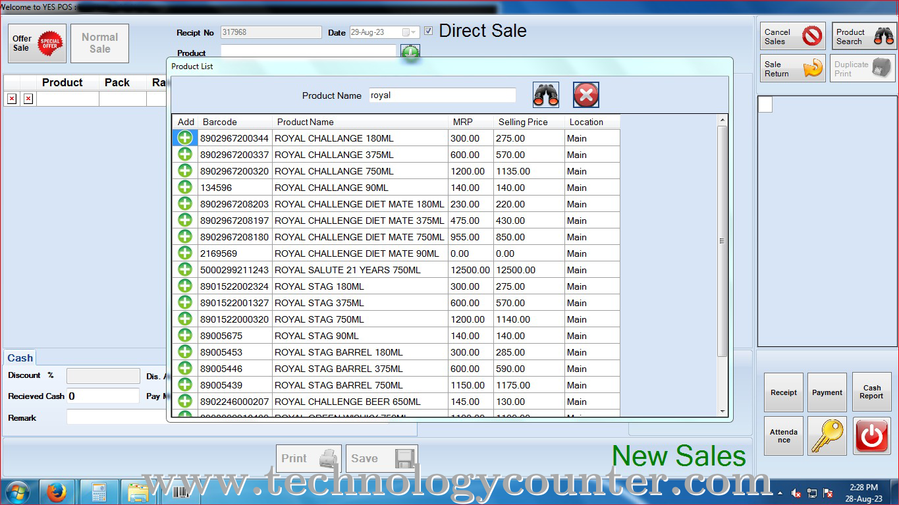
Task: Add ROYAL CHALLENGE DIET MATE 375ML
Action: pos(185,221)
